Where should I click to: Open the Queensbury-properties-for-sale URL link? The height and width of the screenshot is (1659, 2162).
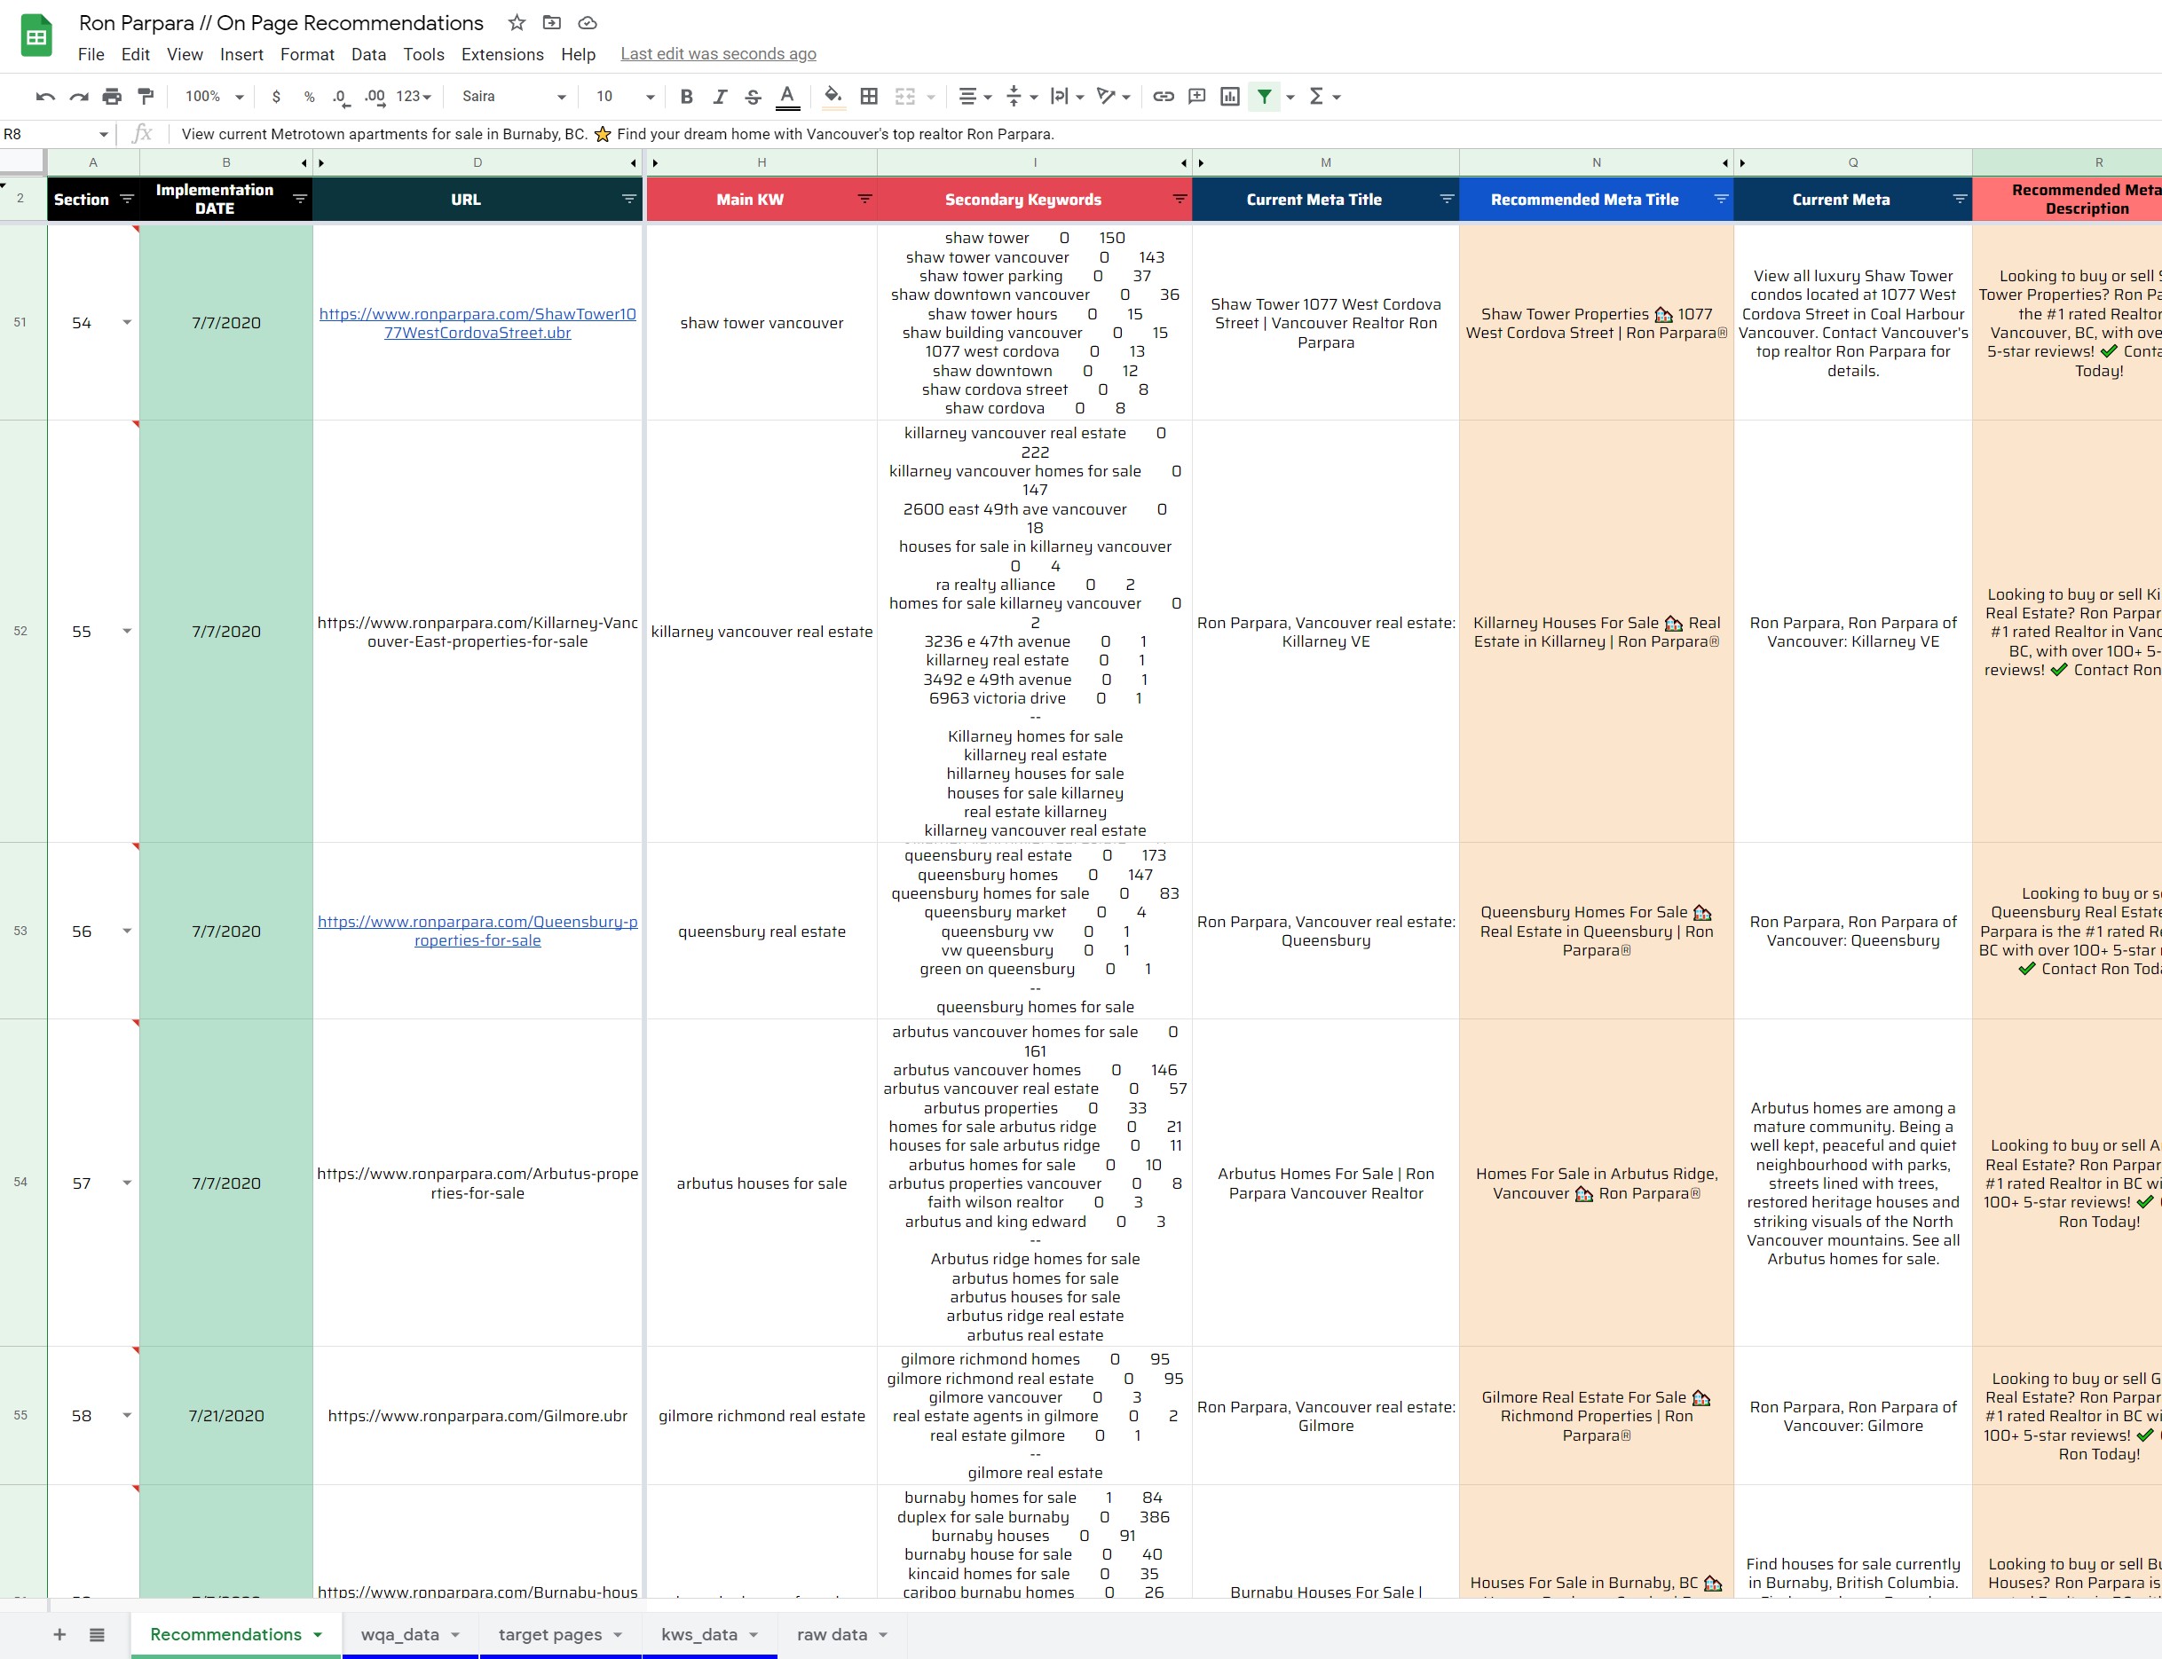pos(477,932)
